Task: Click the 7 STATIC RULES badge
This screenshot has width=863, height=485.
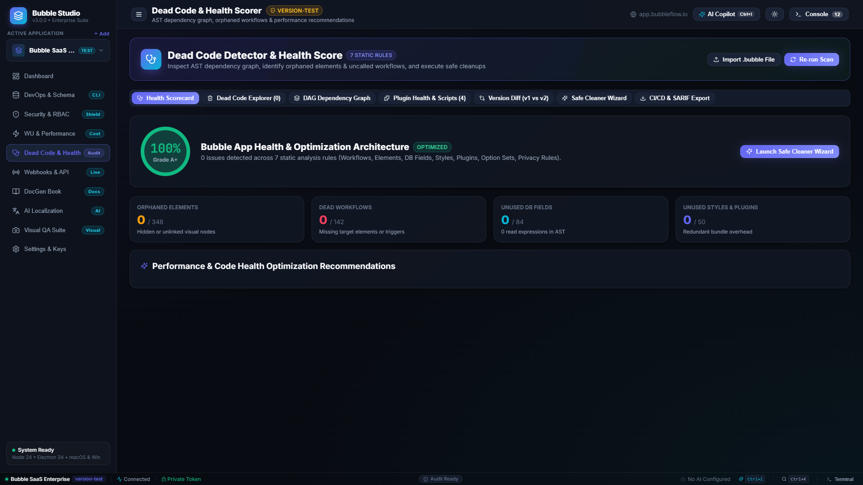Action: pos(371,55)
